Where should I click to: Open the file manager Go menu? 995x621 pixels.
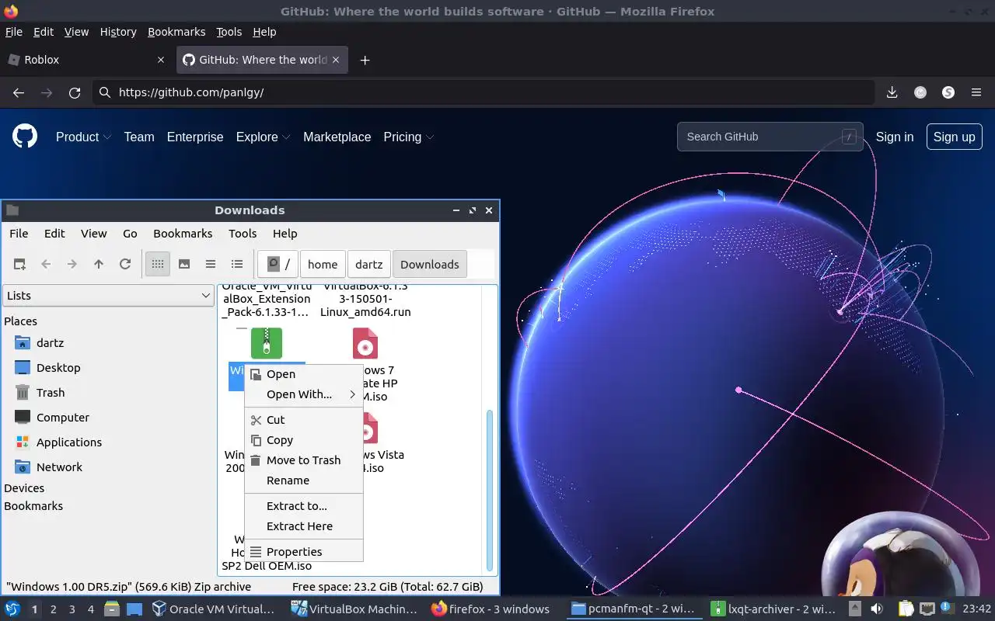(x=130, y=234)
